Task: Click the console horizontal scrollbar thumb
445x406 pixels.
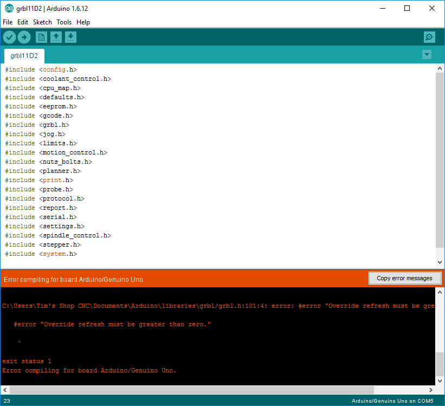Action: 192,390
